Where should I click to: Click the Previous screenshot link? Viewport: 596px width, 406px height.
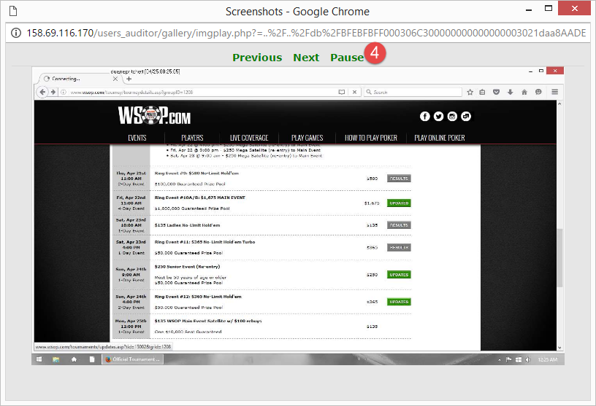click(x=257, y=58)
